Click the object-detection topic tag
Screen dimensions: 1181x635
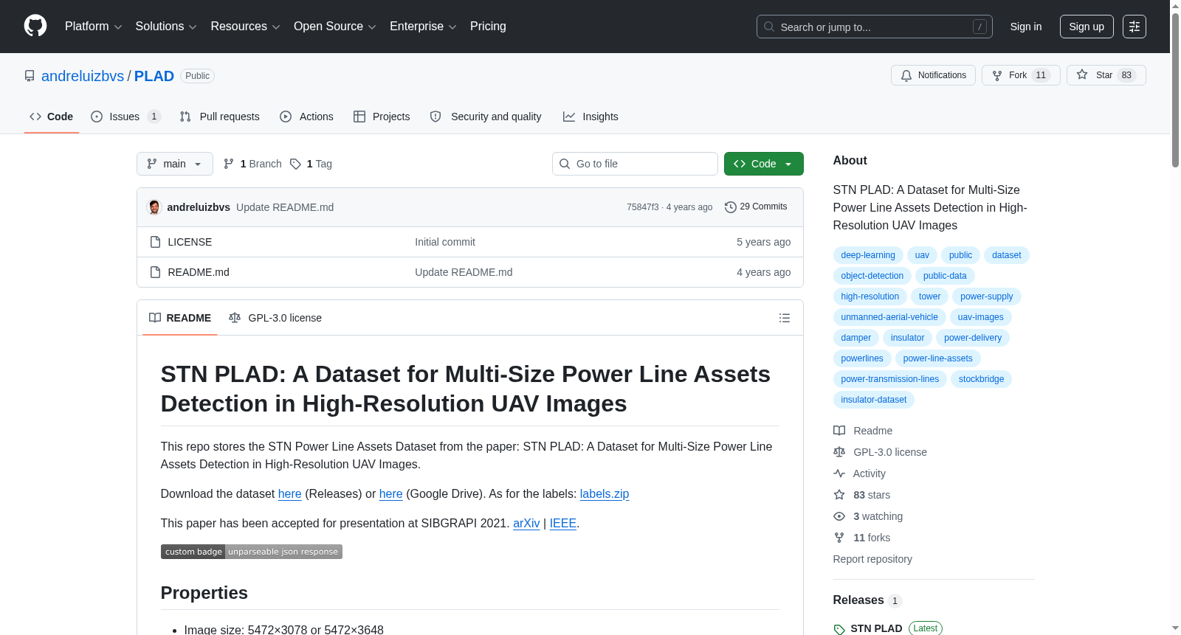872,276
